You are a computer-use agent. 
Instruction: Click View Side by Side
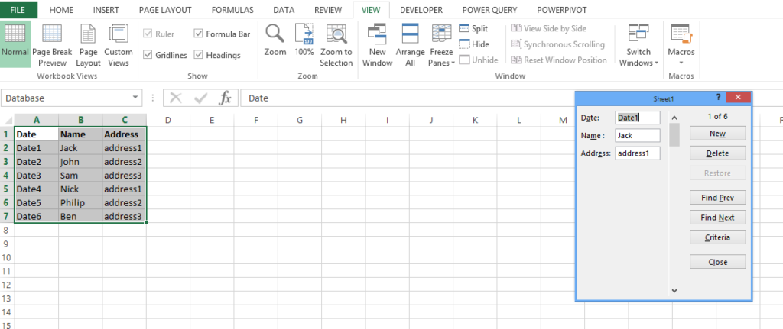click(549, 28)
